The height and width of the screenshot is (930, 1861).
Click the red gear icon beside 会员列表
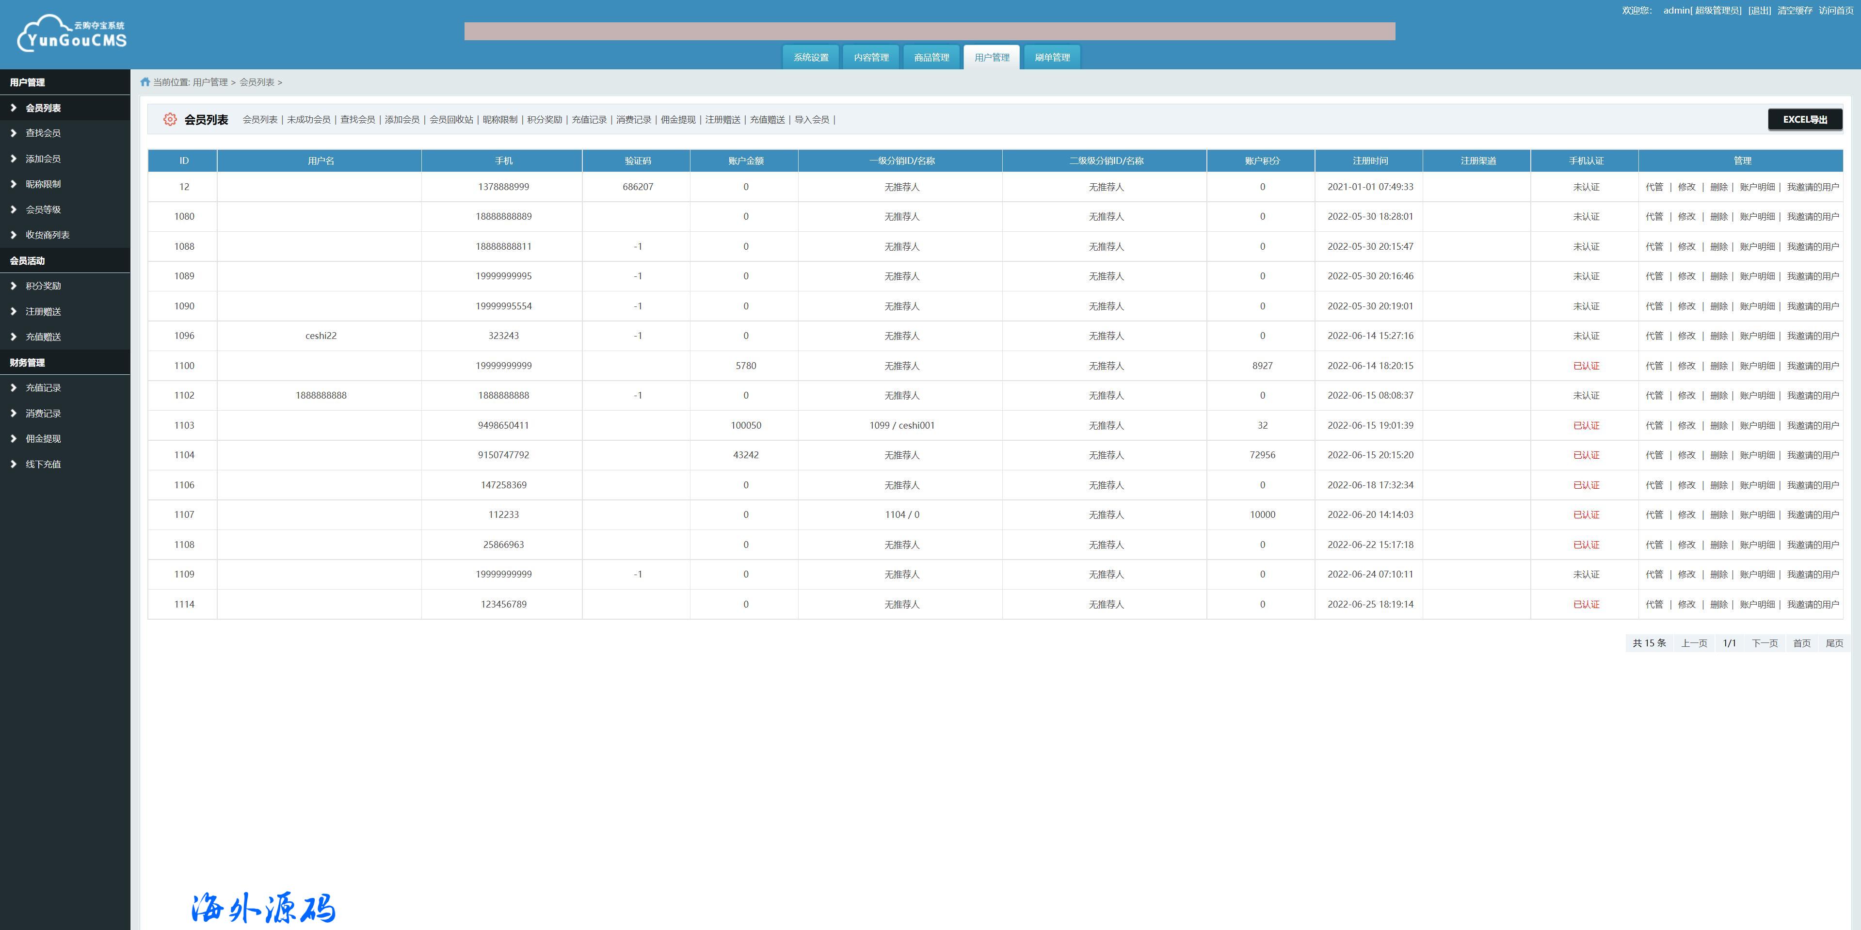tap(170, 119)
